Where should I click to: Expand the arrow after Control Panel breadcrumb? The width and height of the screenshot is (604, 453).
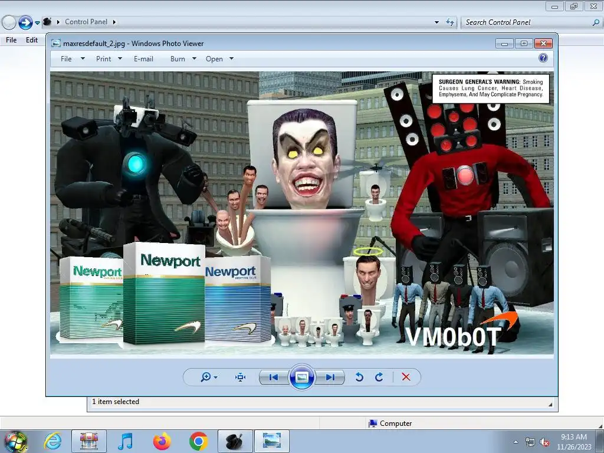point(114,22)
